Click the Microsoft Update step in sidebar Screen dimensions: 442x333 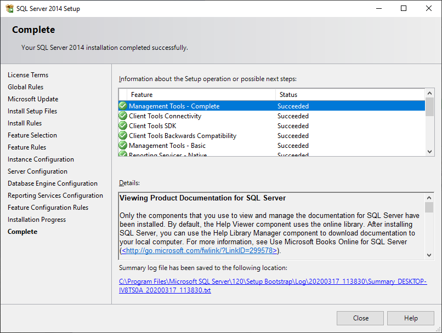tap(33, 99)
